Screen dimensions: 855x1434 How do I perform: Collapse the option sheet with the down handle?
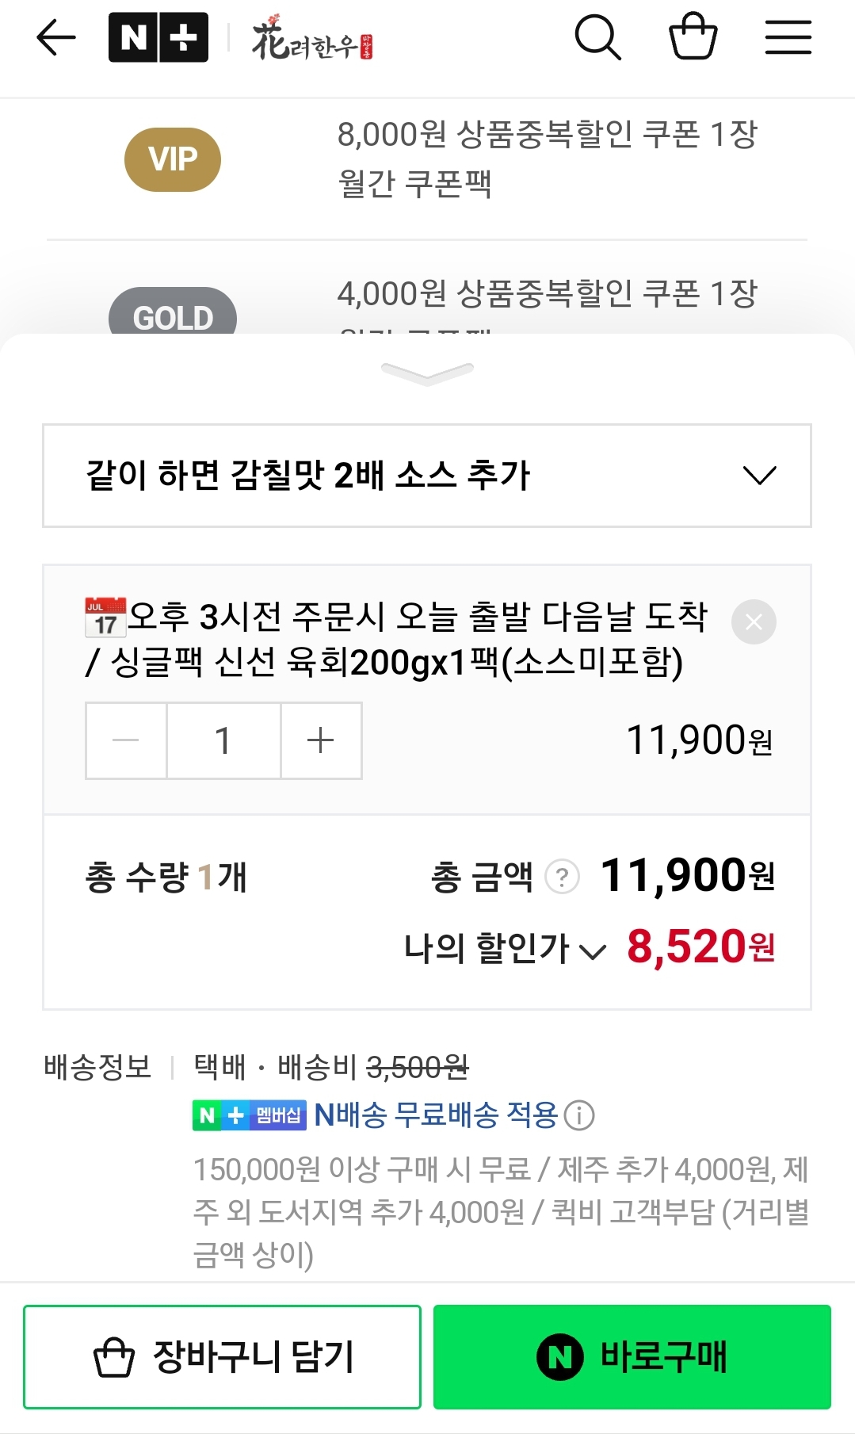click(x=427, y=373)
